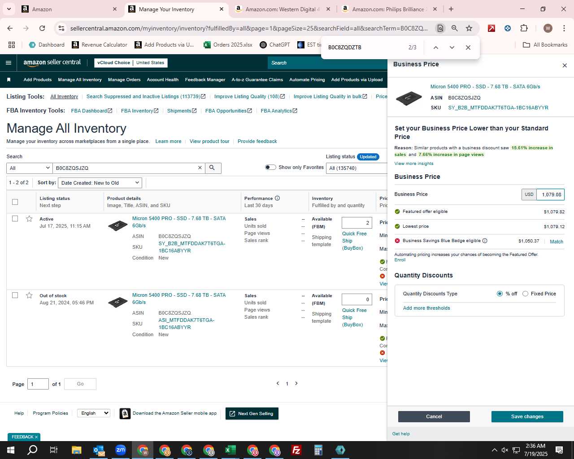Bookmark this page with star icon
This screenshot has height=459, width=574.
pyautogui.click(x=469, y=28)
